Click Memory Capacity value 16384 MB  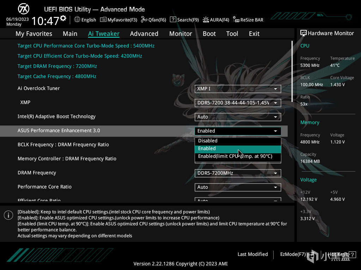[x=310, y=161]
